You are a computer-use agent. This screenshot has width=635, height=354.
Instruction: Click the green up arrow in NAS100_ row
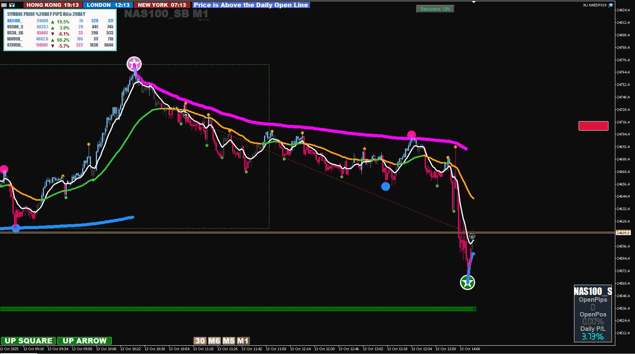pyautogui.click(x=53, y=22)
